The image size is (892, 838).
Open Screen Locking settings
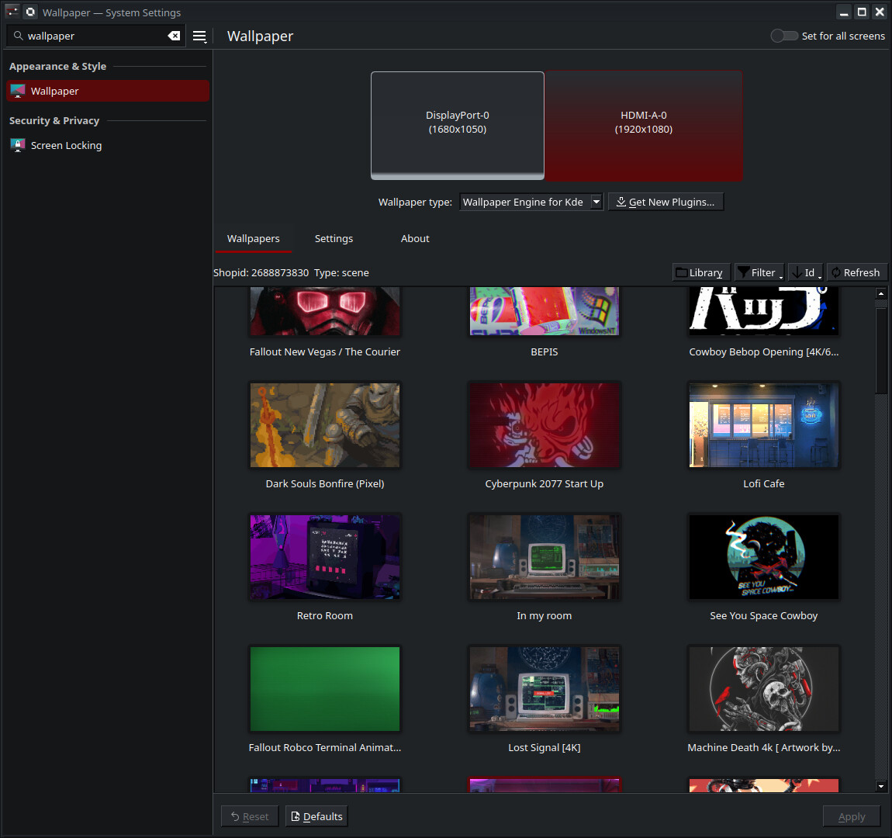(x=66, y=145)
